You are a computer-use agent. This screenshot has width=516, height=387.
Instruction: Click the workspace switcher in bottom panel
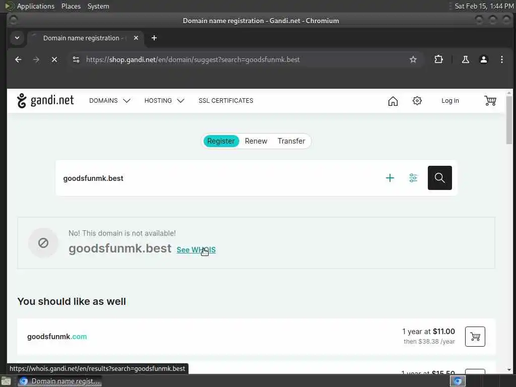[x=458, y=381]
